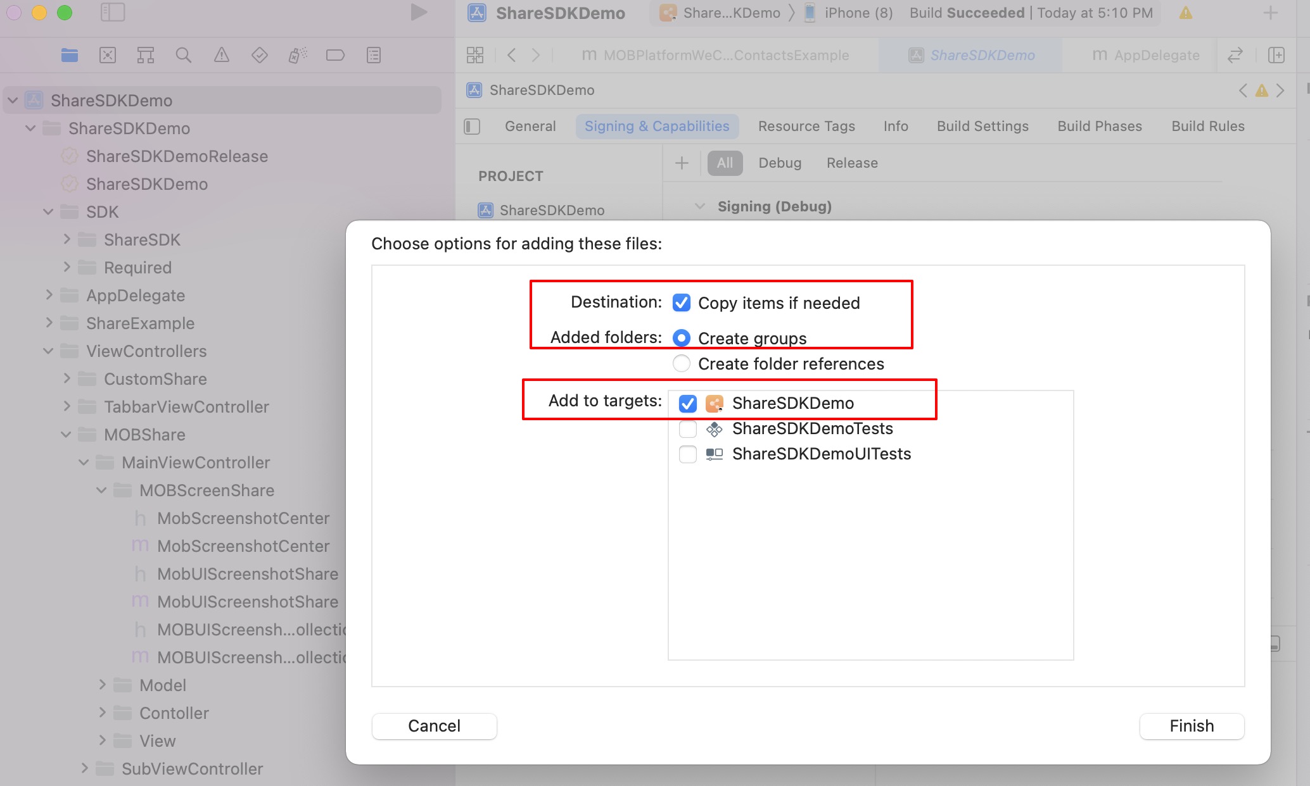Click the Run/Play build button
Image resolution: width=1310 pixels, height=786 pixels.
418,13
